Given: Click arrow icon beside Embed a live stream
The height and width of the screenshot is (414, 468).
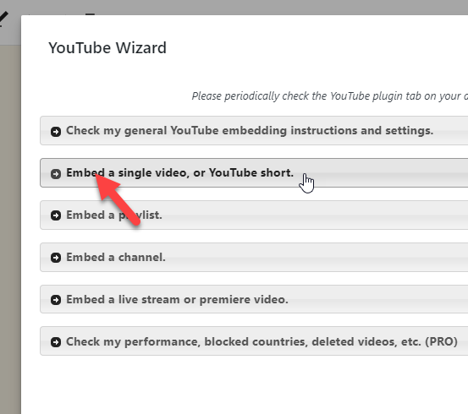Looking at the screenshot, I should point(56,300).
